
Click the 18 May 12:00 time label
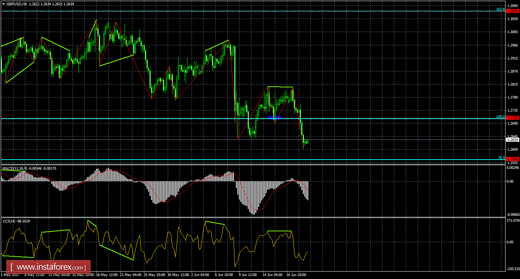tap(107, 275)
